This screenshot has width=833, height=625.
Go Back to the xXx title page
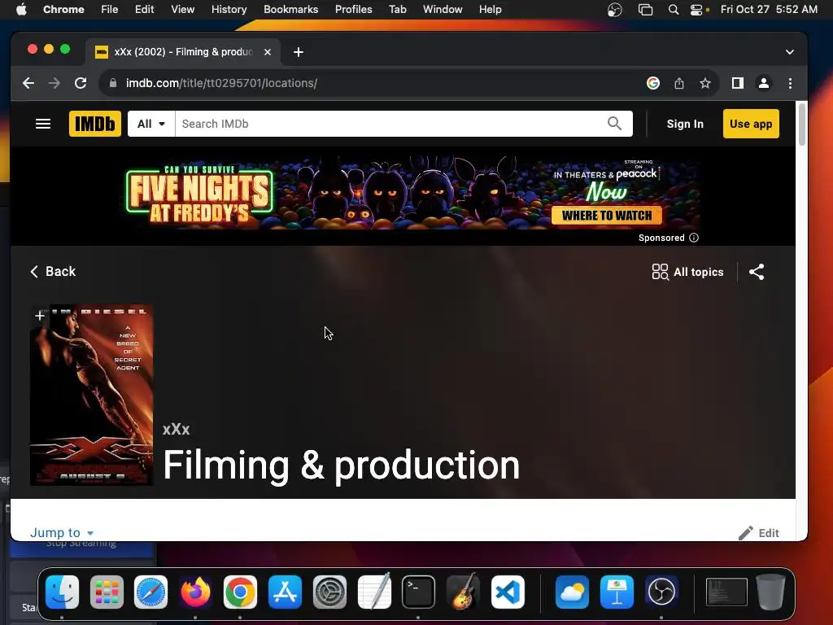click(53, 272)
